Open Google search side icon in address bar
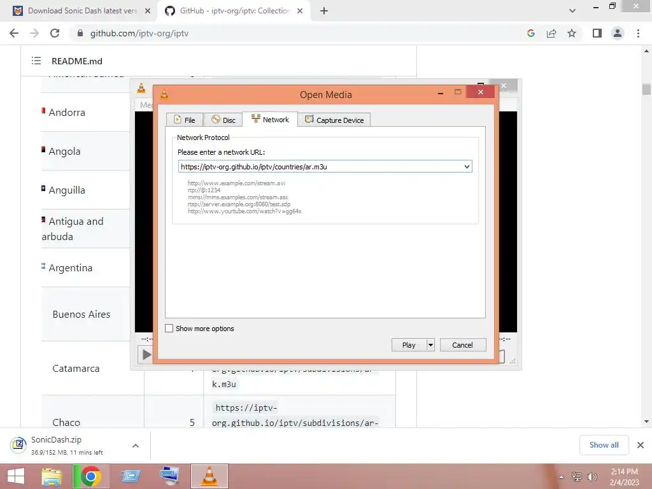The image size is (652, 489). (530, 33)
